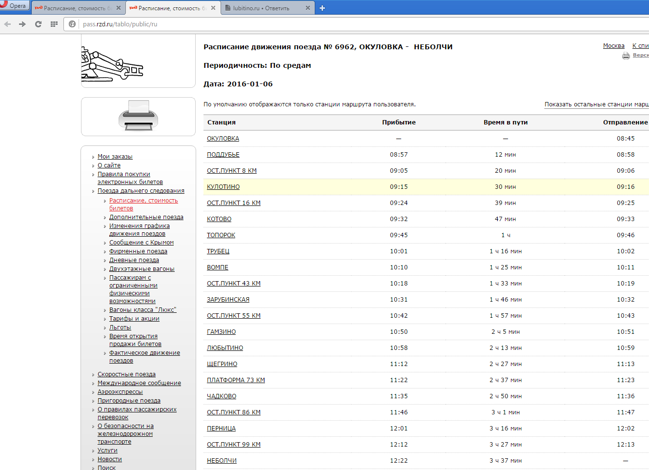Viewport: 649px width, 470px height.
Task: Click the browser forward arrow button
Action: pos(22,24)
